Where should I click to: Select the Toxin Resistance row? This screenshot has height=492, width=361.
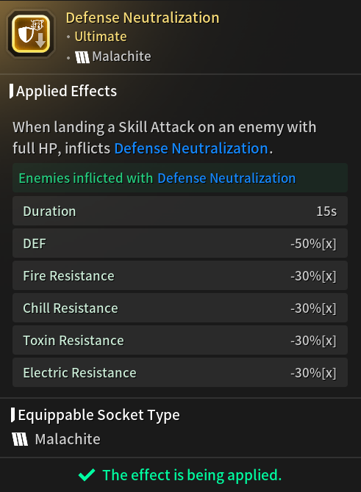tap(180, 340)
